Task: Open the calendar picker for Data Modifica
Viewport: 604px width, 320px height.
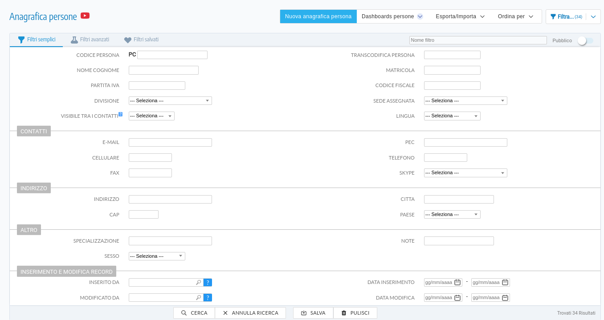Action: 458,297
